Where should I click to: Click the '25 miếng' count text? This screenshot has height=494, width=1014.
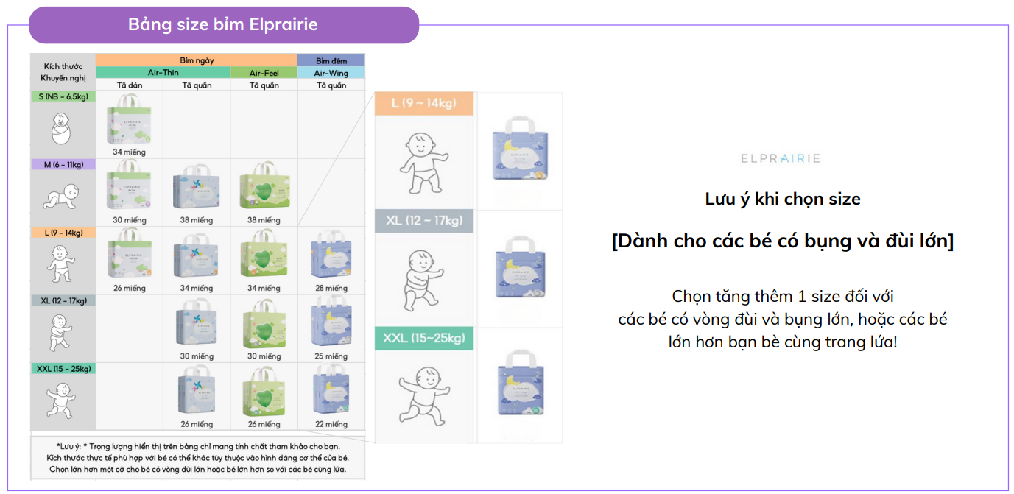coord(331,356)
